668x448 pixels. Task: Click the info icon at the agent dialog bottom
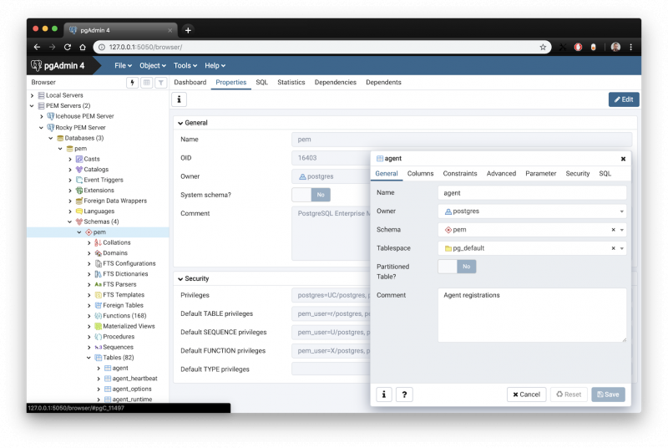tap(384, 395)
